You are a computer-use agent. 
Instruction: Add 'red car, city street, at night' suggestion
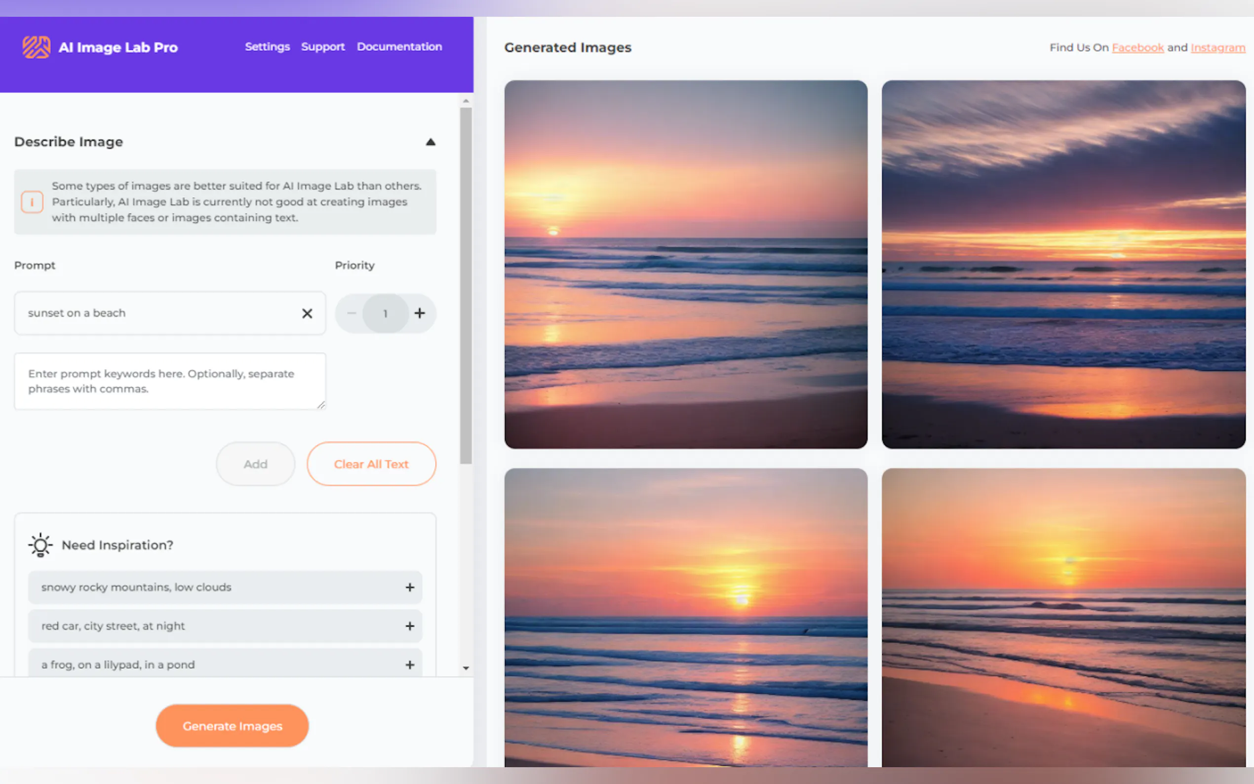click(x=410, y=626)
